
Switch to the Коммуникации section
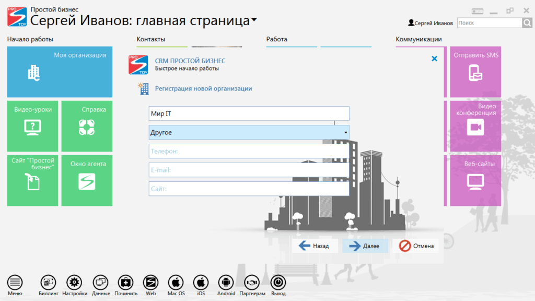pyautogui.click(x=418, y=39)
